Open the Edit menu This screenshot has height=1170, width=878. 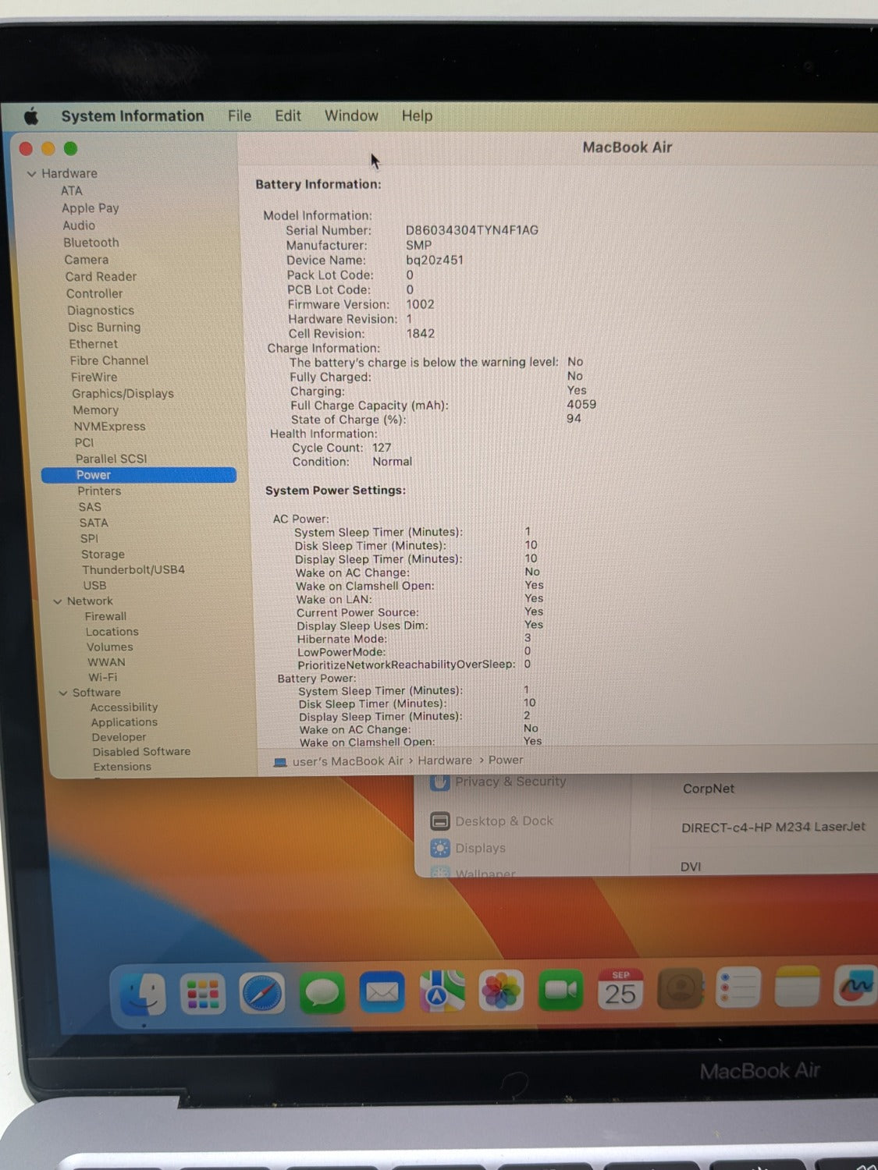coord(288,115)
